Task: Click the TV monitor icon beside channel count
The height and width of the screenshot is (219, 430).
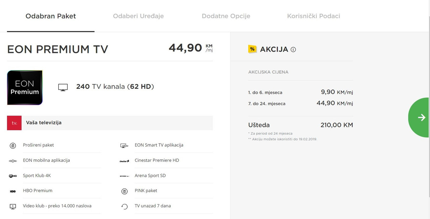Action: point(63,87)
